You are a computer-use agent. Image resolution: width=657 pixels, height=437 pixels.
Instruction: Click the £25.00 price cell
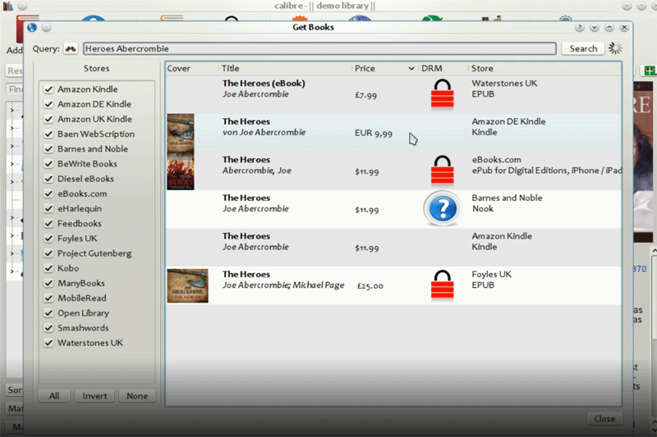370,286
